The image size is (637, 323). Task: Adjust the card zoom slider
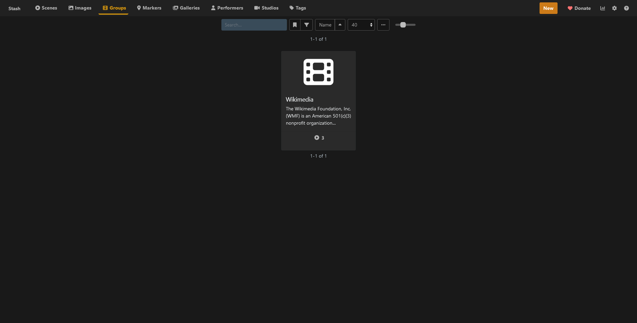click(405, 25)
